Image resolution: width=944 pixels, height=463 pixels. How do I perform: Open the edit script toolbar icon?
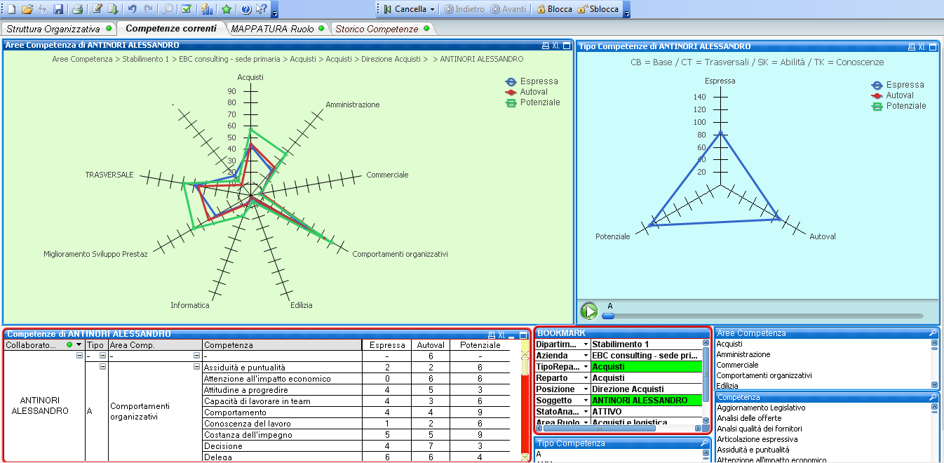tap(97, 9)
